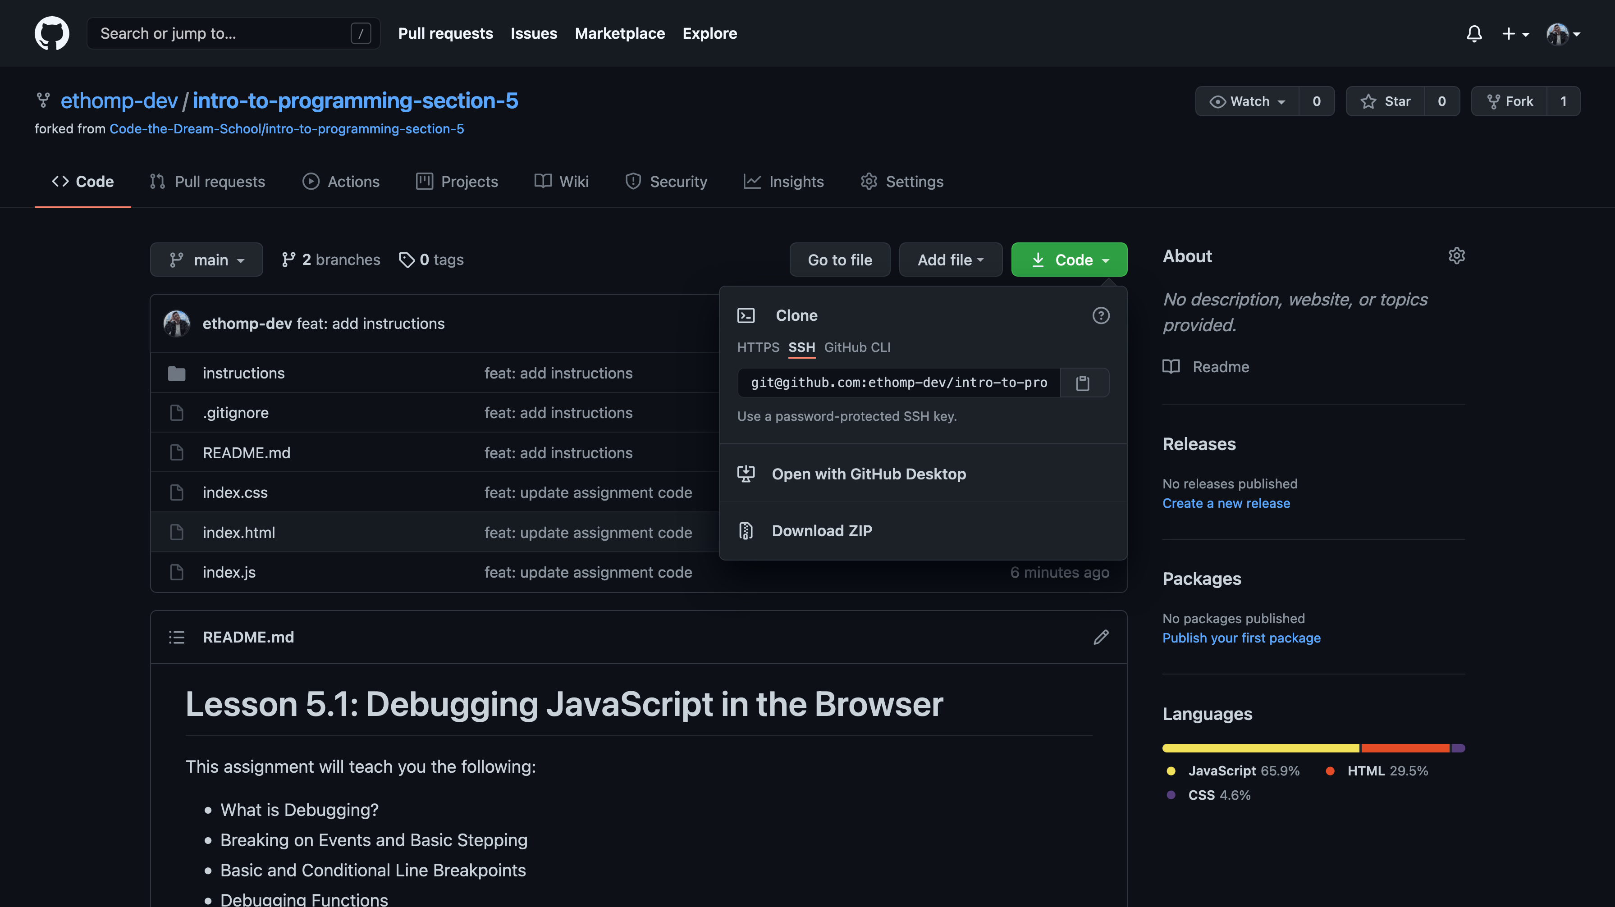1615x907 pixels.
Task: Select GitHub CLI clone option
Action: click(x=857, y=347)
